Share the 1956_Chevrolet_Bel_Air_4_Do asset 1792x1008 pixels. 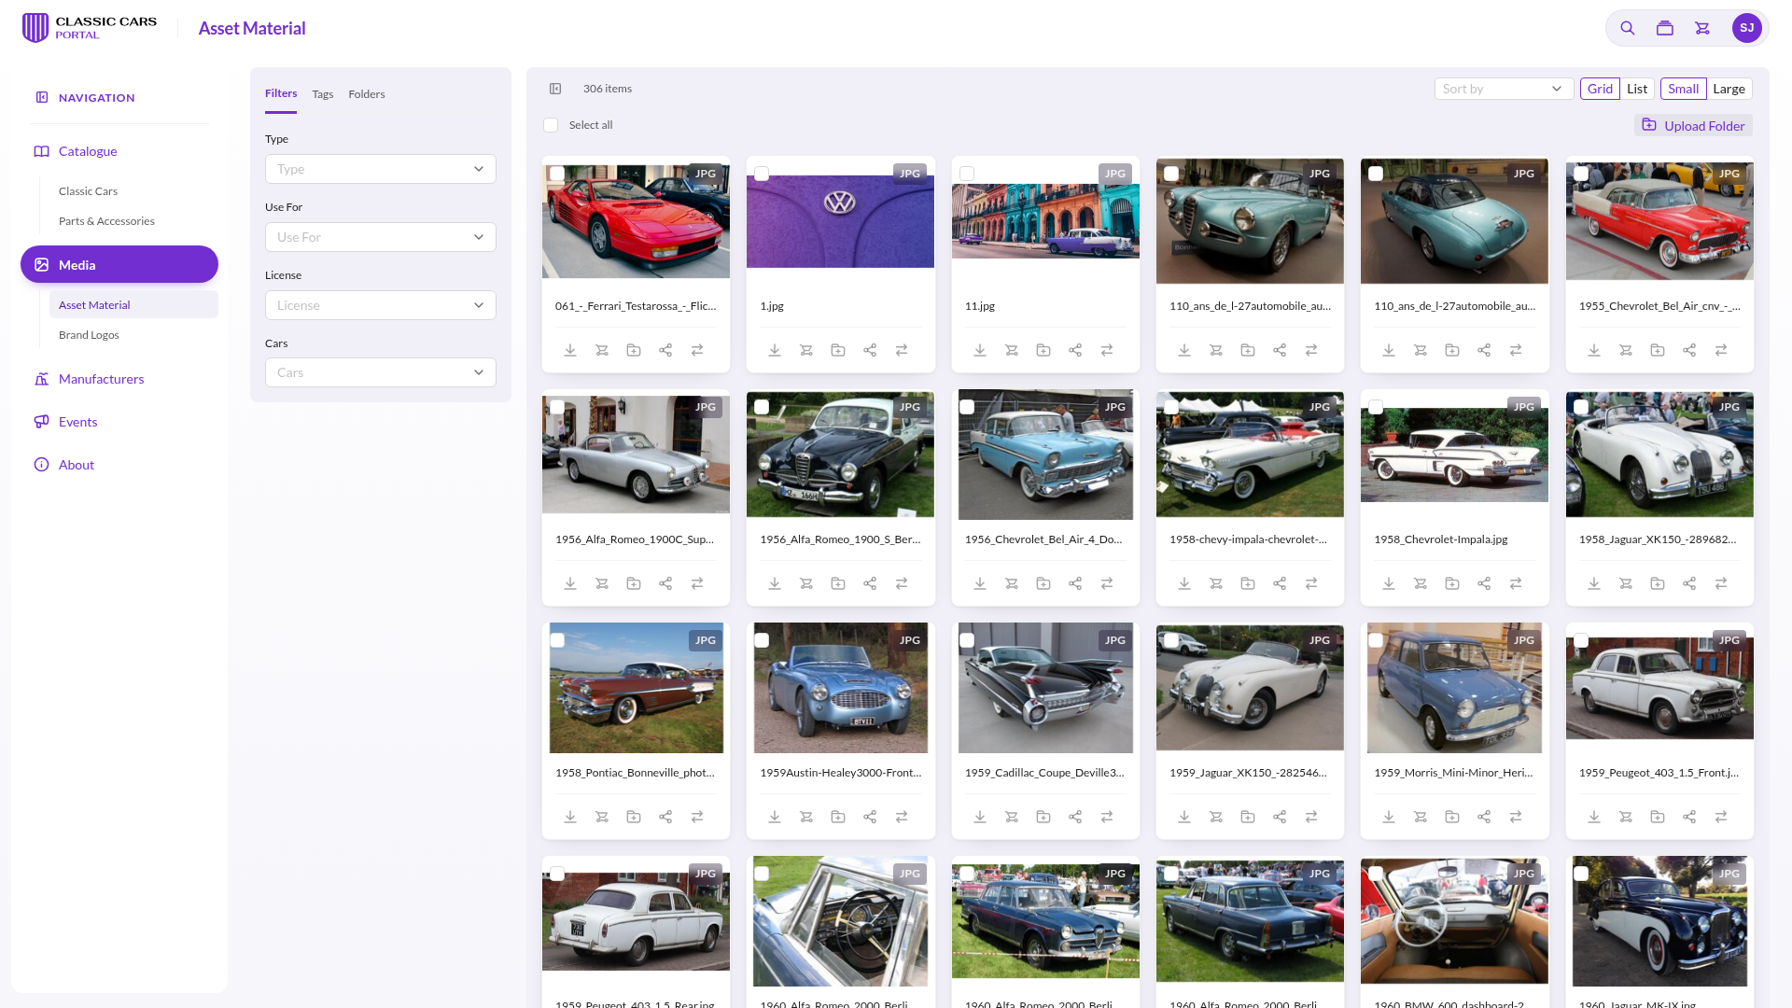click(1075, 583)
